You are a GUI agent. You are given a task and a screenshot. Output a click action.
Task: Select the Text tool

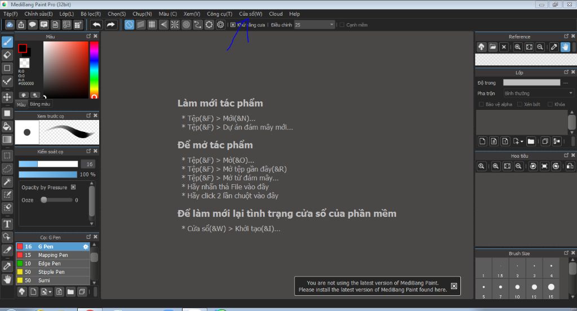7,224
